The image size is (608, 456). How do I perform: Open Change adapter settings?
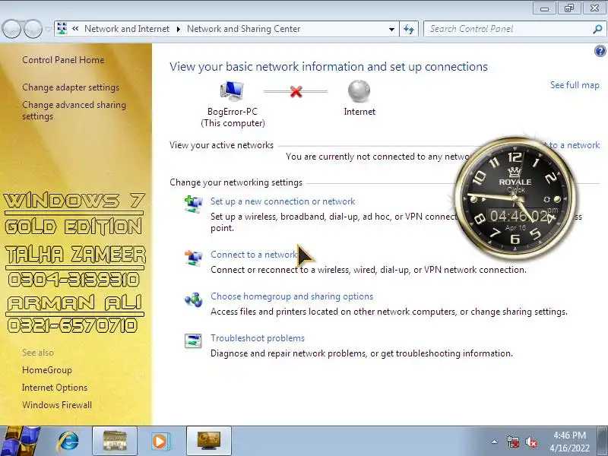coord(71,87)
